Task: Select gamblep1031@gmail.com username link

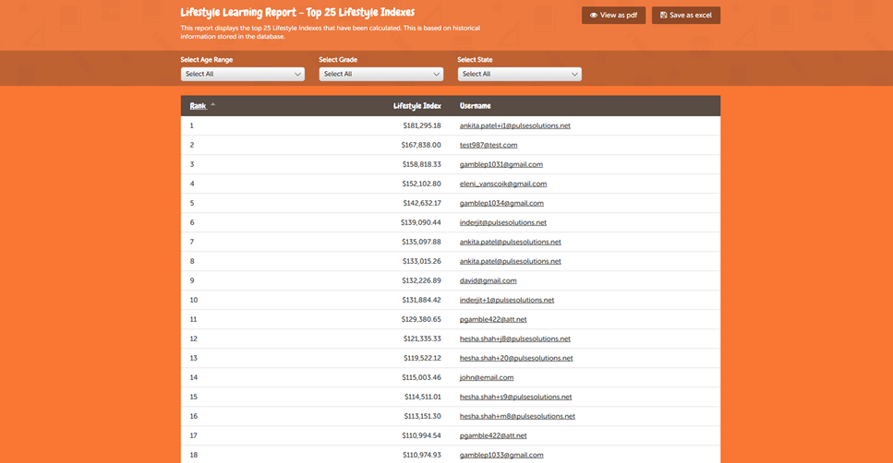Action: 501,164
